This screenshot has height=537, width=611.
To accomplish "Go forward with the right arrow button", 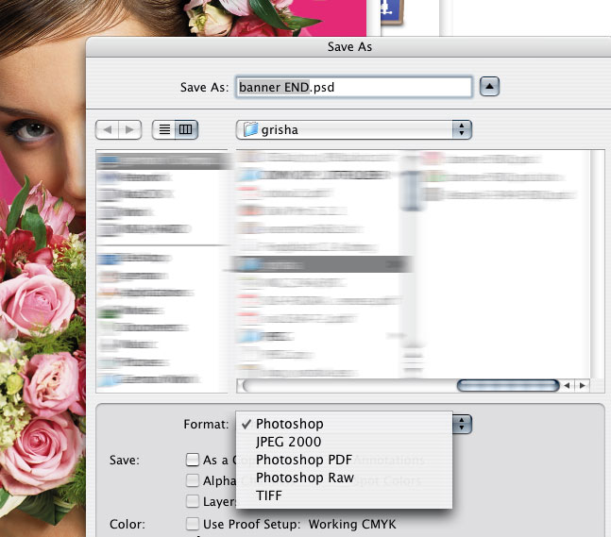I will coord(129,129).
